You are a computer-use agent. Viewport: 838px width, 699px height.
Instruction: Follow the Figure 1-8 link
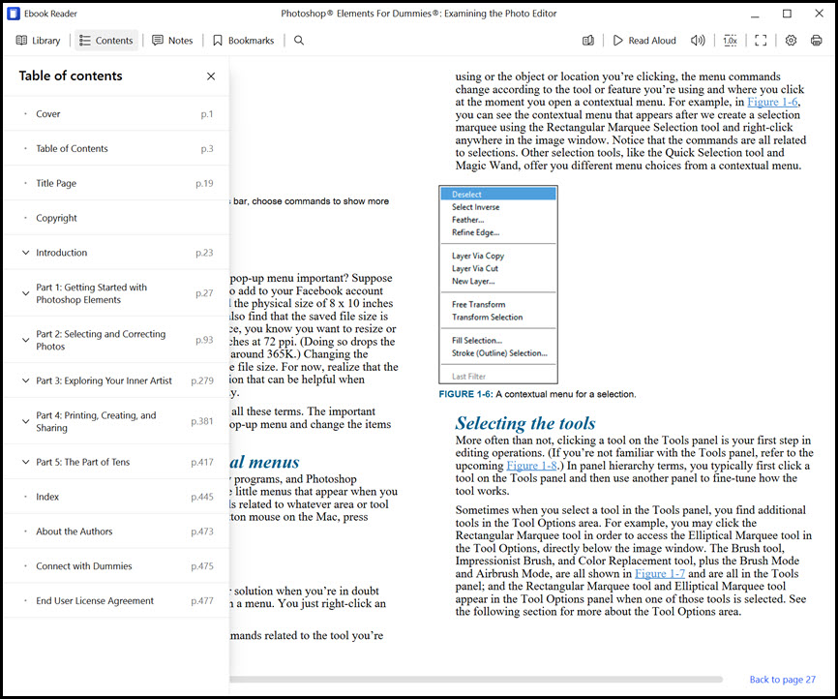(531, 466)
